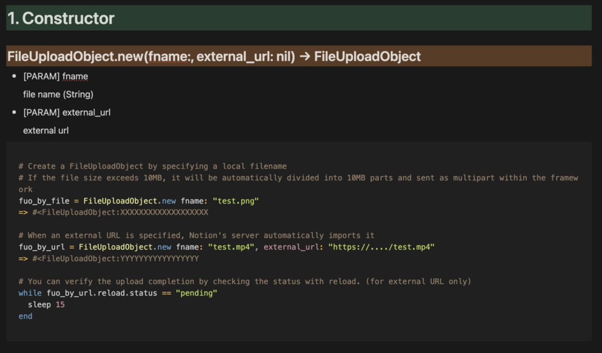Click the code line starting "fuo_by_file ="
Screen dimensions: 602x353
[139, 201]
